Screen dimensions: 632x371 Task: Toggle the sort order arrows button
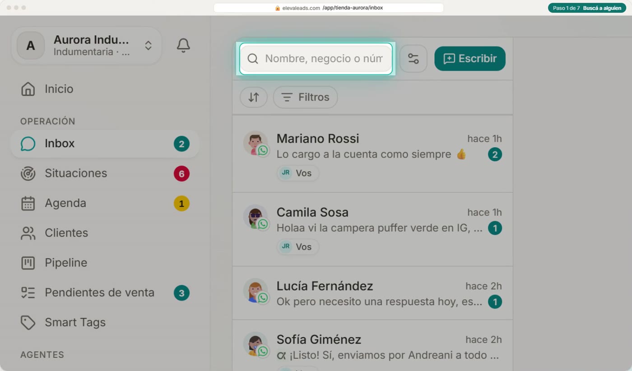[254, 97]
